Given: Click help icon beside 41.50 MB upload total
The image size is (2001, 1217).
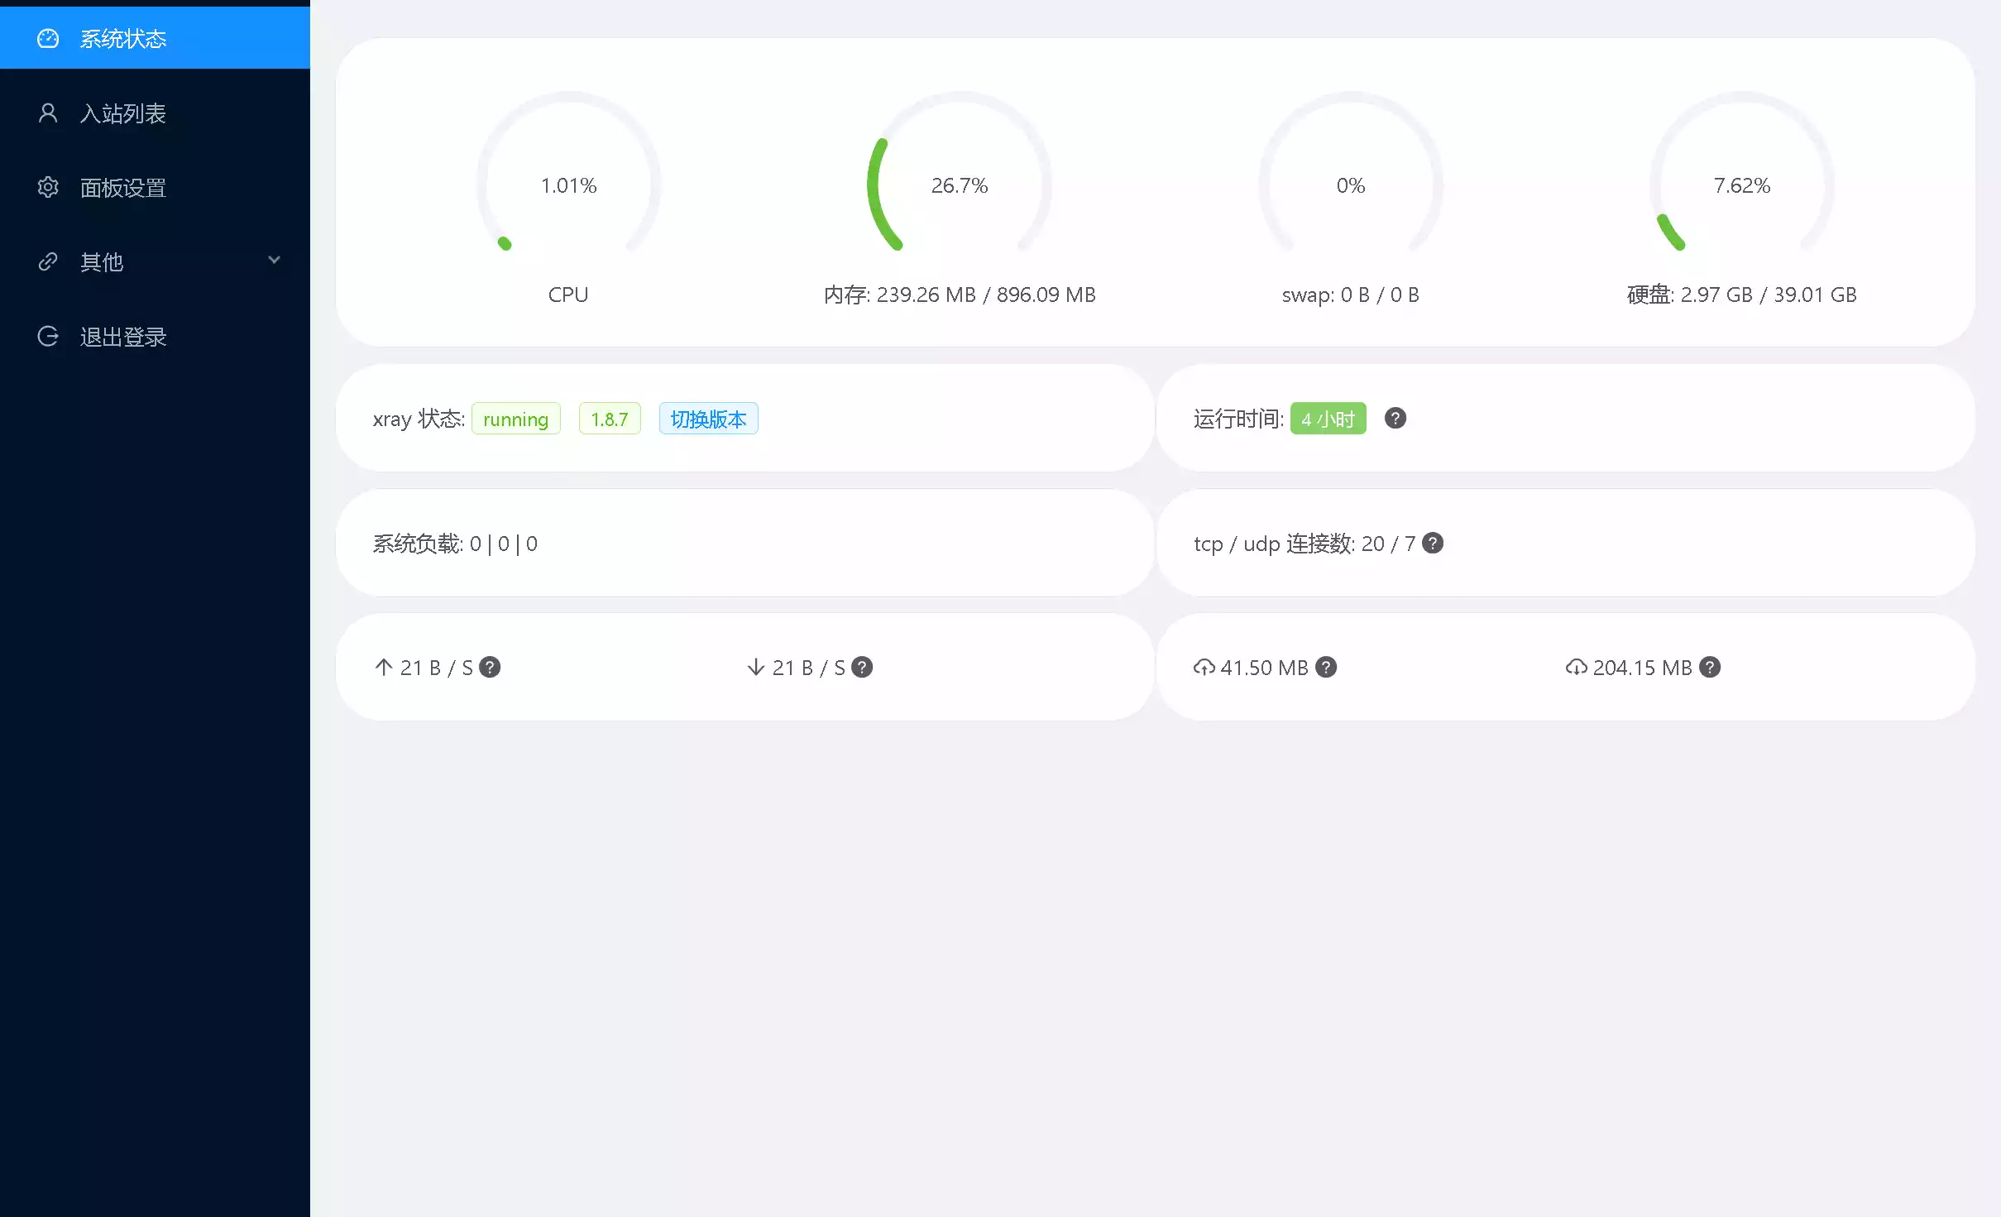Looking at the screenshot, I should 1326,668.
